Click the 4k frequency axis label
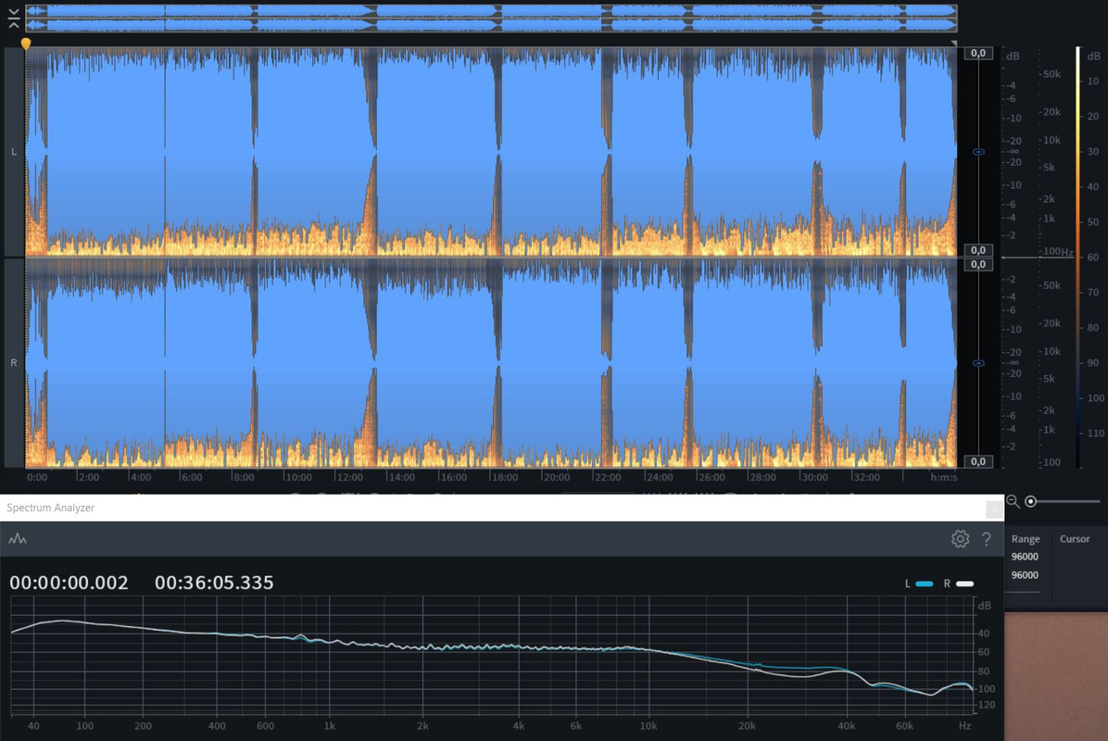 pos(519,725)
